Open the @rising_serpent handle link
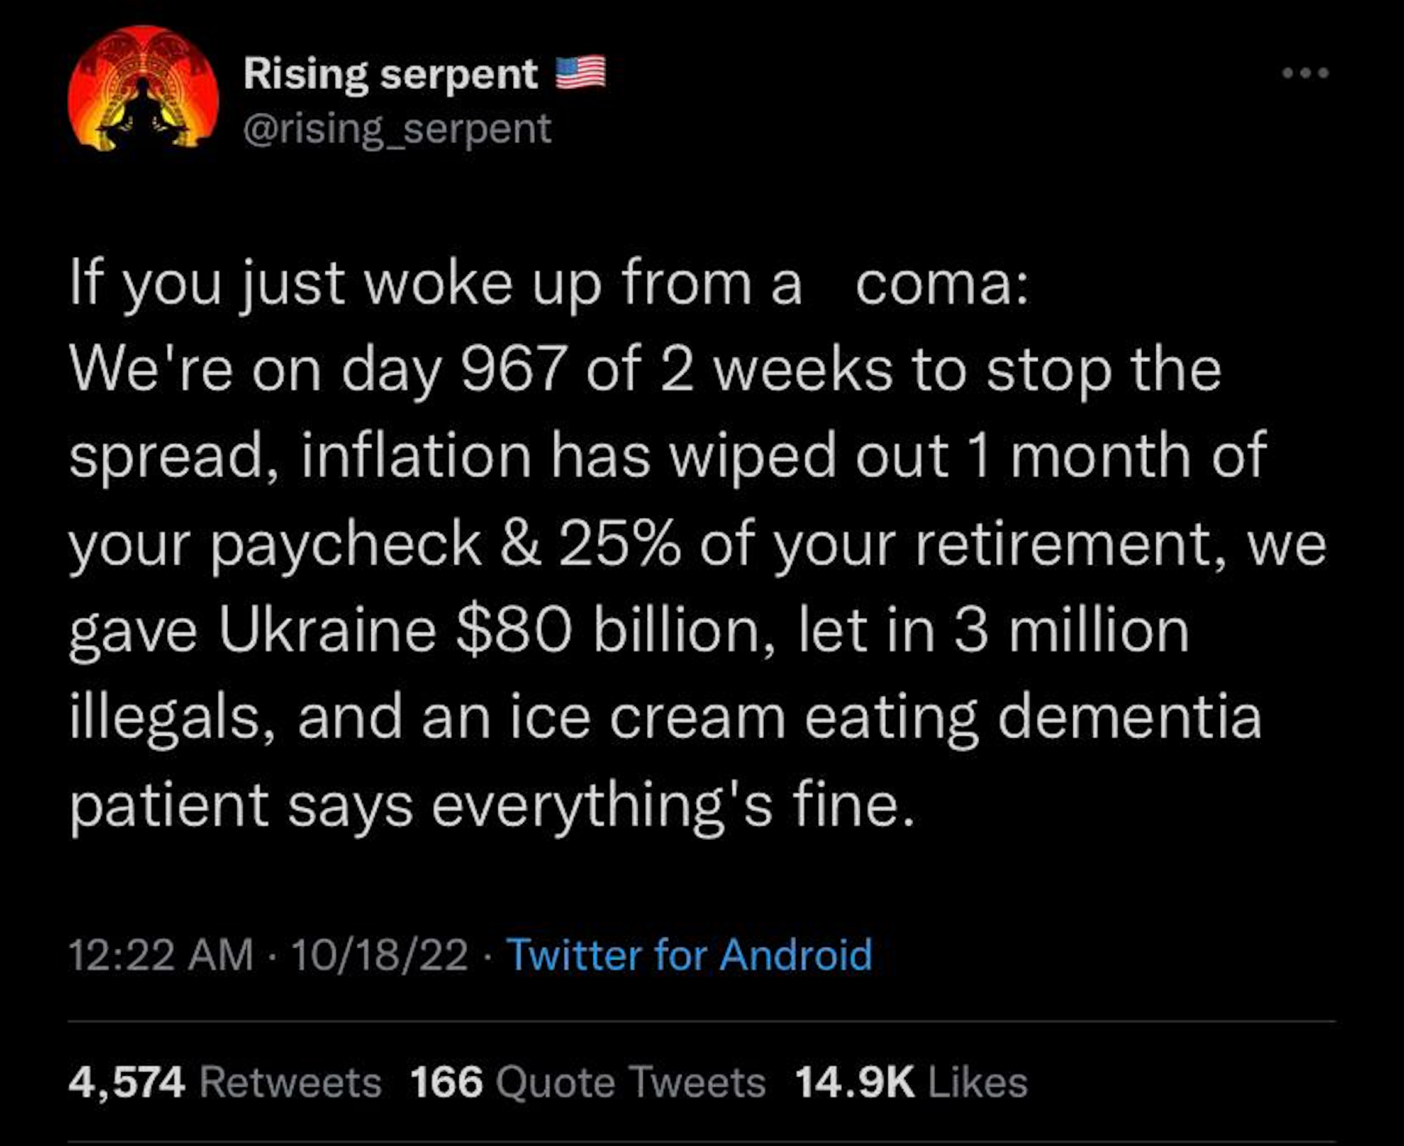The height and width of the screenshot is (1146, 1404). [398, 128]
